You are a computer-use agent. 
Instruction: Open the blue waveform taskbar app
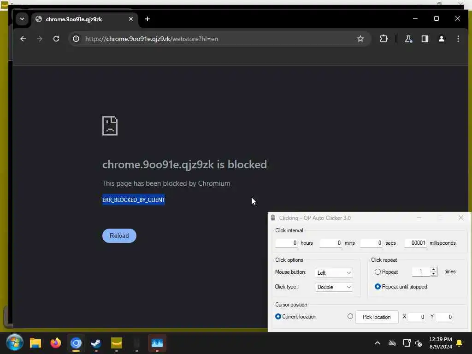[157, 343]
